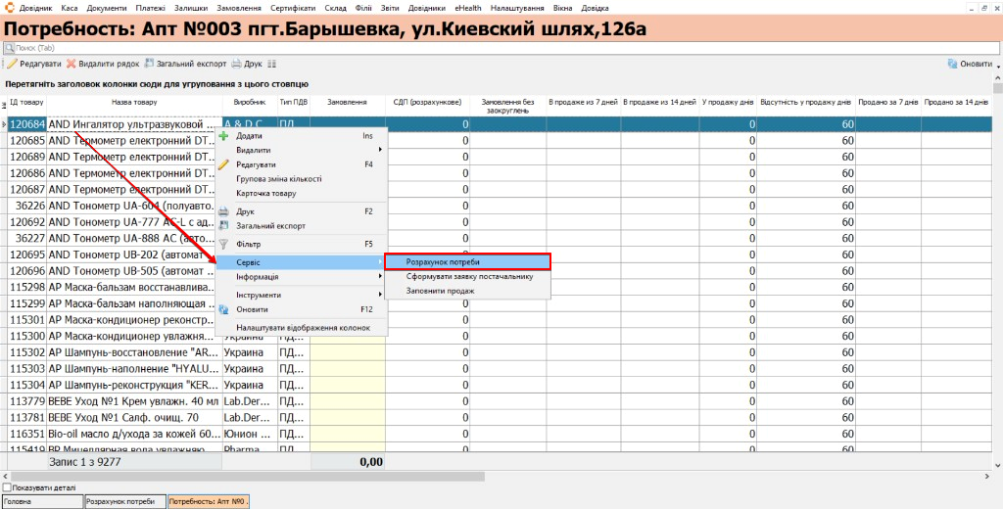1003x509 pixels.
Task: Open the eHealth menu
Action: 468,8
